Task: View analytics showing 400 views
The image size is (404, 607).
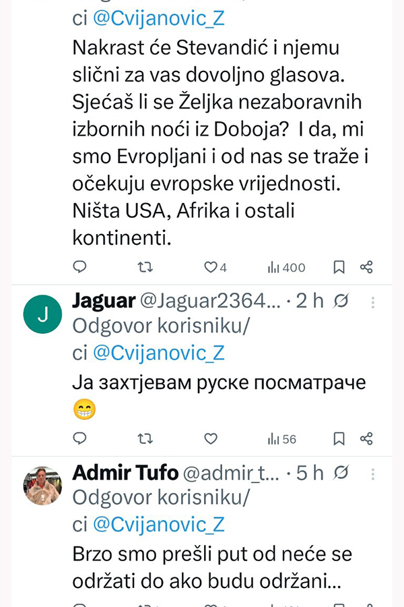Action: pos(287,267)
